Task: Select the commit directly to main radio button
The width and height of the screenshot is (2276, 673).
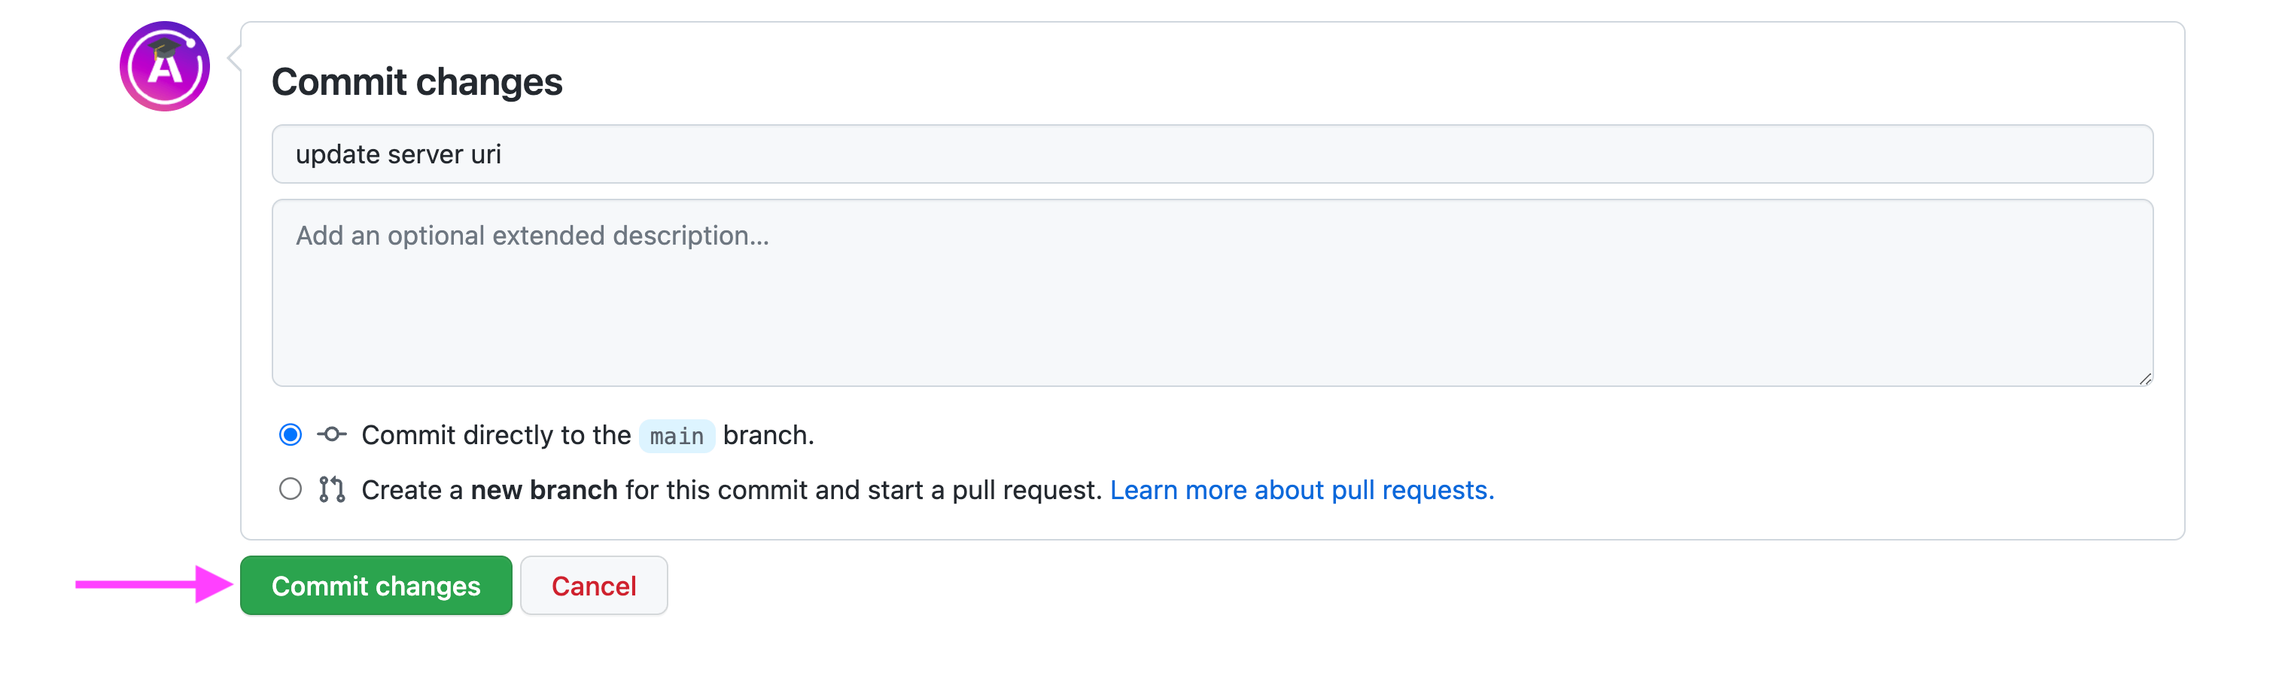Action: click(x=290, y=434)
